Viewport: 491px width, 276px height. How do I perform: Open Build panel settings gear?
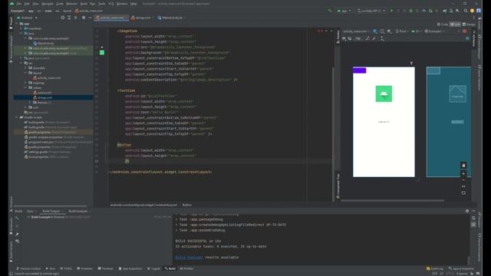(467, 211)
